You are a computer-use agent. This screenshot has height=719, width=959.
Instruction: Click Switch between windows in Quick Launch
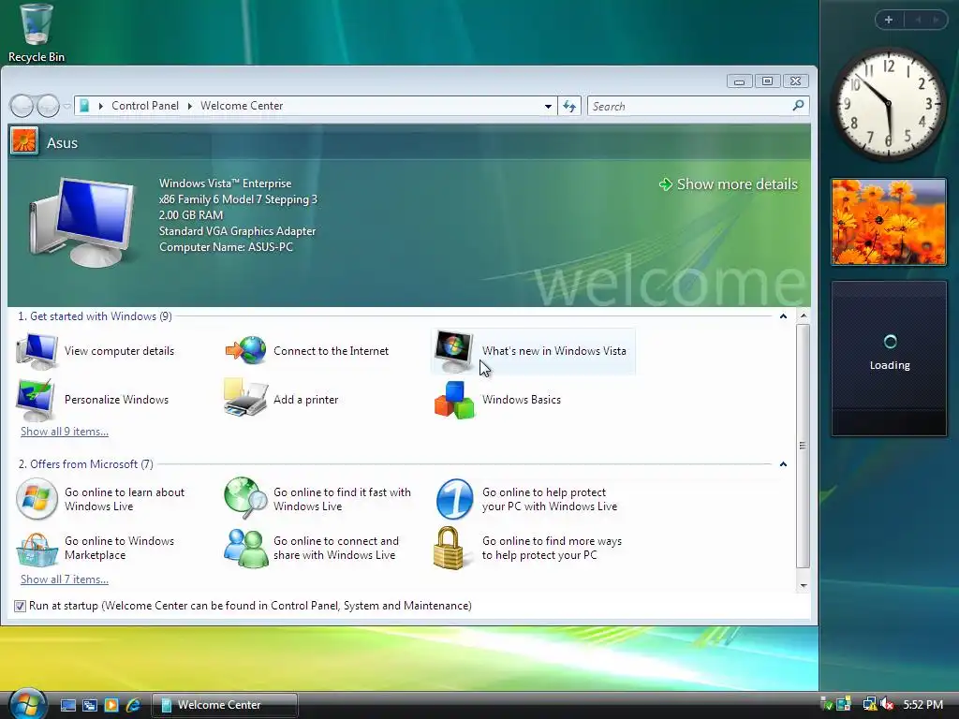[89, 705]
